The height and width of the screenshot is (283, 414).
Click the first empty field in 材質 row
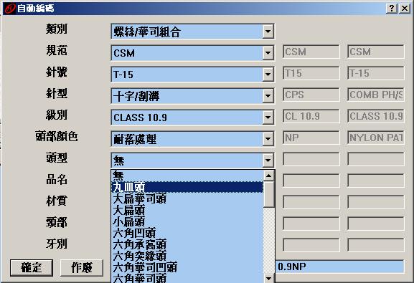click(x=311, y=202)
